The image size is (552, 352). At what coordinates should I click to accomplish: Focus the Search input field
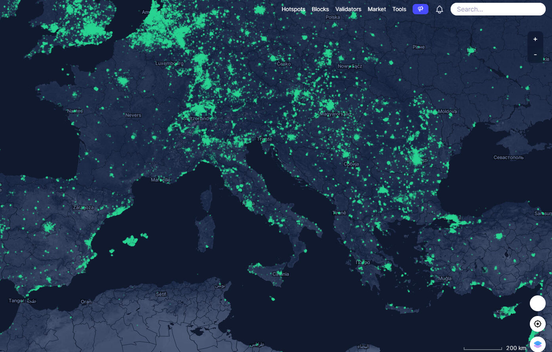pos(498,9)
